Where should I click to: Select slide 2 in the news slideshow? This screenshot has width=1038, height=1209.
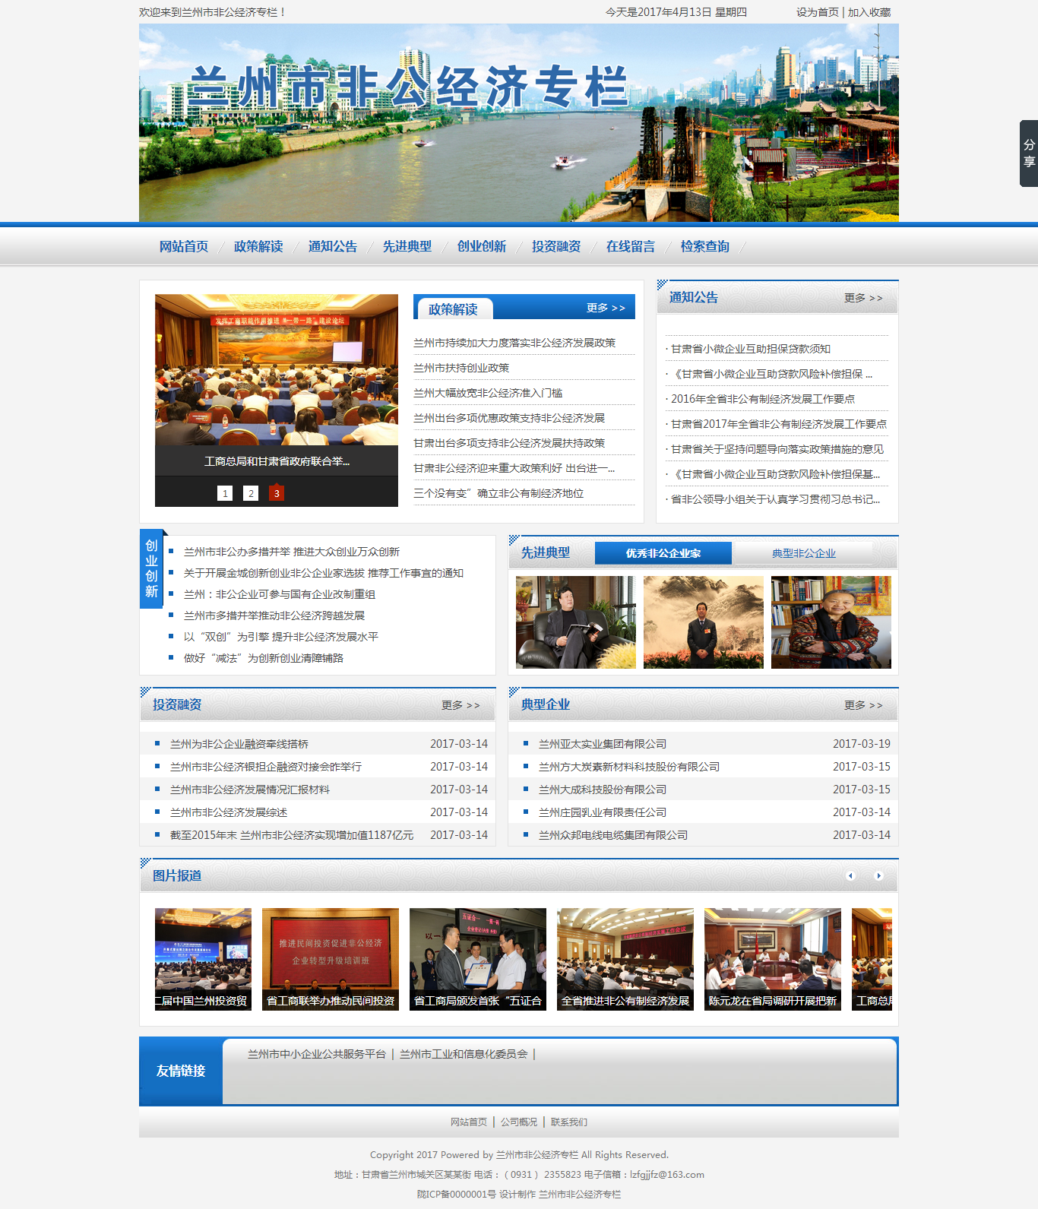[x=251, y=493]
